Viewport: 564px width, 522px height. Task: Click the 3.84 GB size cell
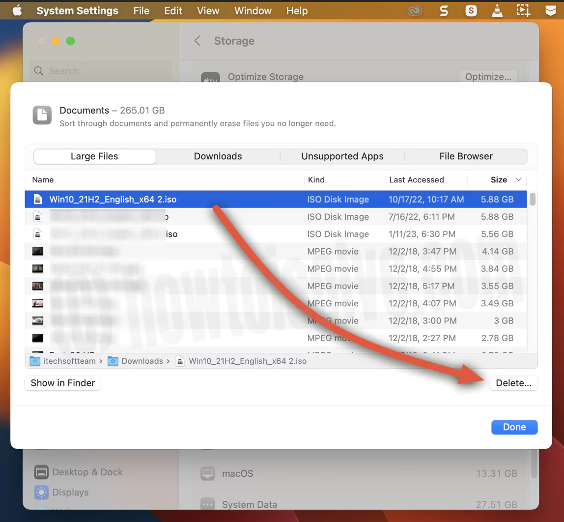tap(497, 268)
